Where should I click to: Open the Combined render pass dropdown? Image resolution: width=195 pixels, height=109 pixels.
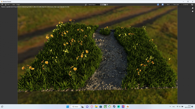(x=187, y=5)
